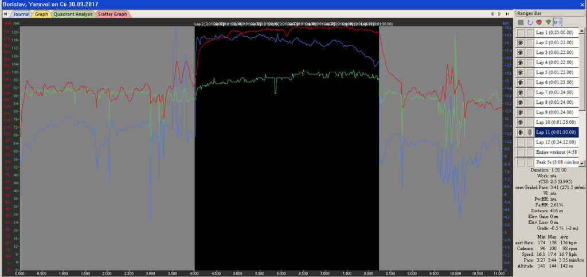Viewport: 587px width, 277px height.
Task: Toggle eye visibility for Lap 2
Action: click(521, 43)
